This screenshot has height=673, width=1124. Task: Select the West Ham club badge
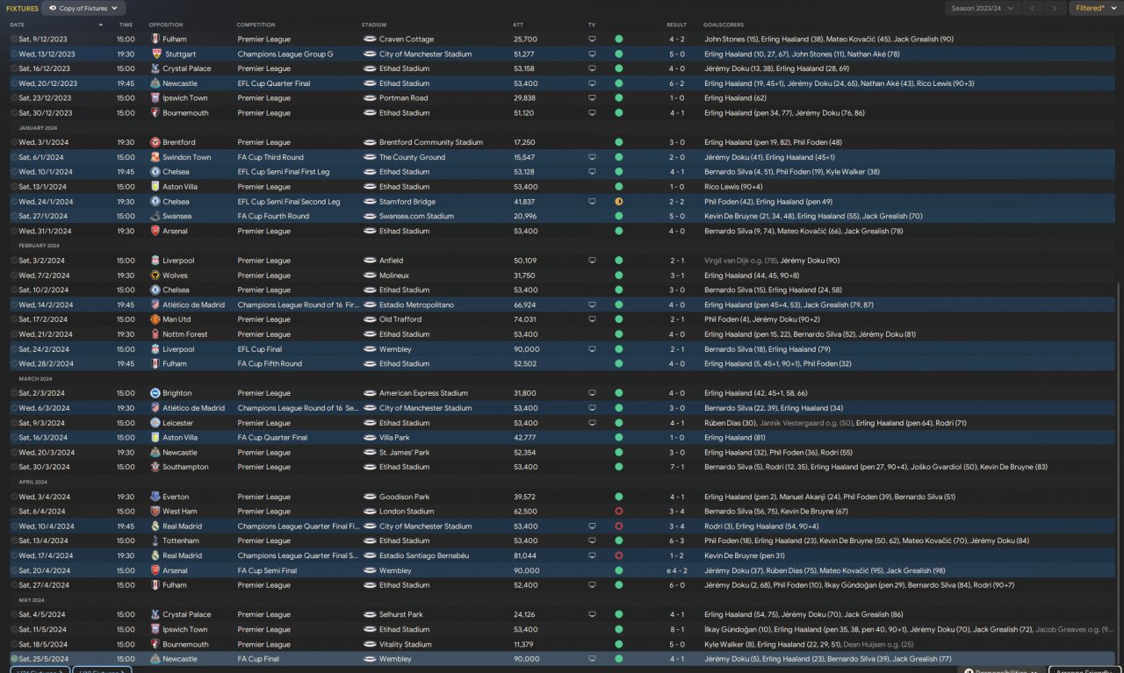(155, 512)
